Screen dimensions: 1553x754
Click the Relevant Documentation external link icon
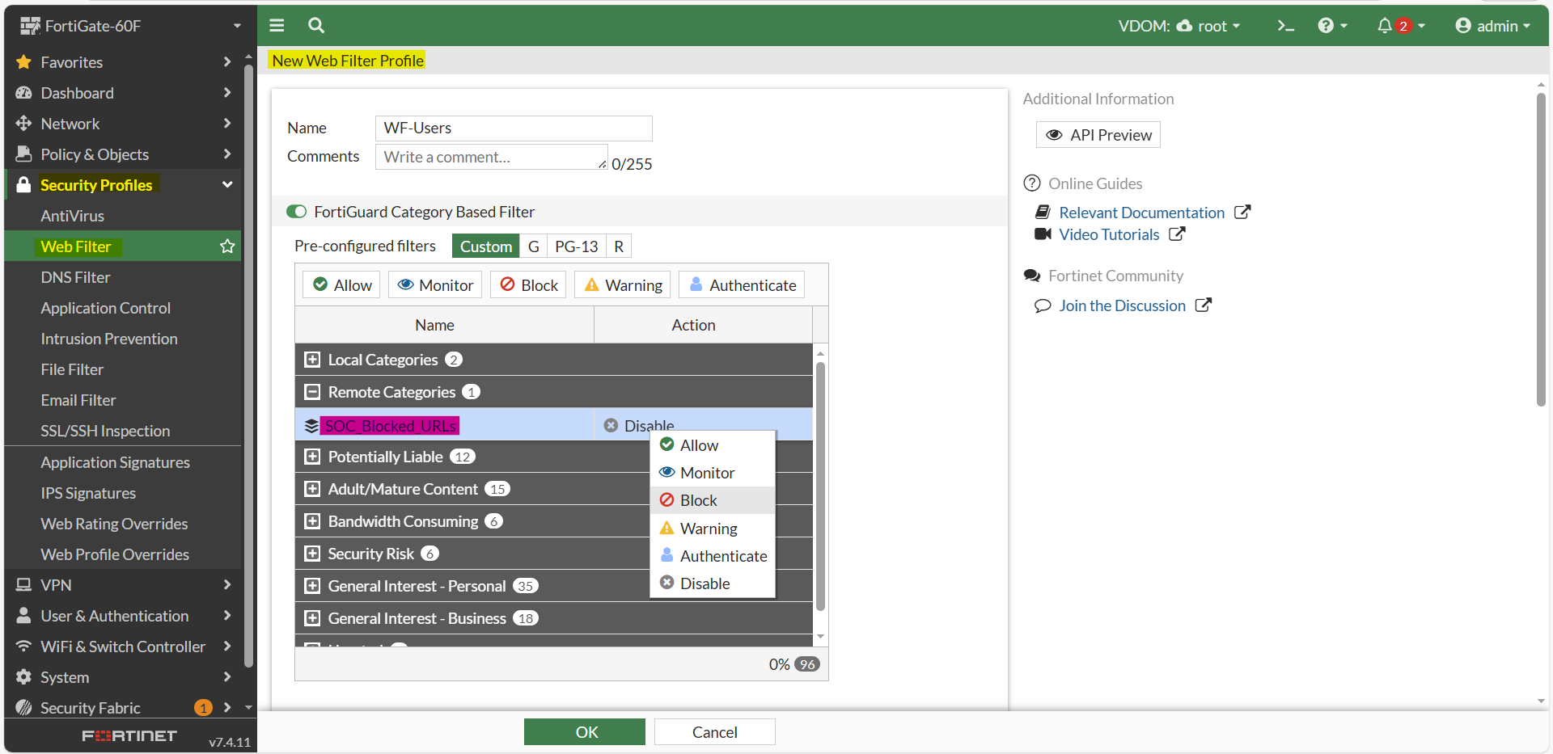point(1242,213)
